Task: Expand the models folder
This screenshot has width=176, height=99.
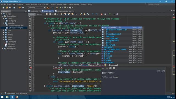Action: 4,35
